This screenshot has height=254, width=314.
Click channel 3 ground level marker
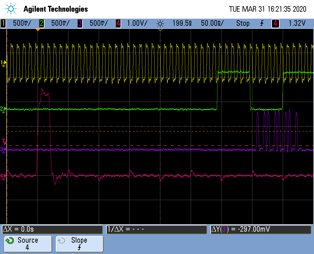pyautogui.click(x=3, y=150)
